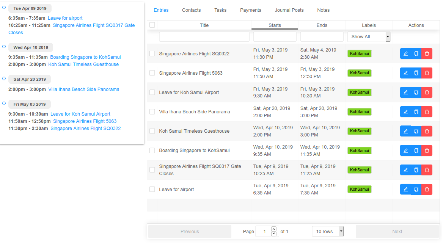Open the Notes tab

[x=323, y=10]
